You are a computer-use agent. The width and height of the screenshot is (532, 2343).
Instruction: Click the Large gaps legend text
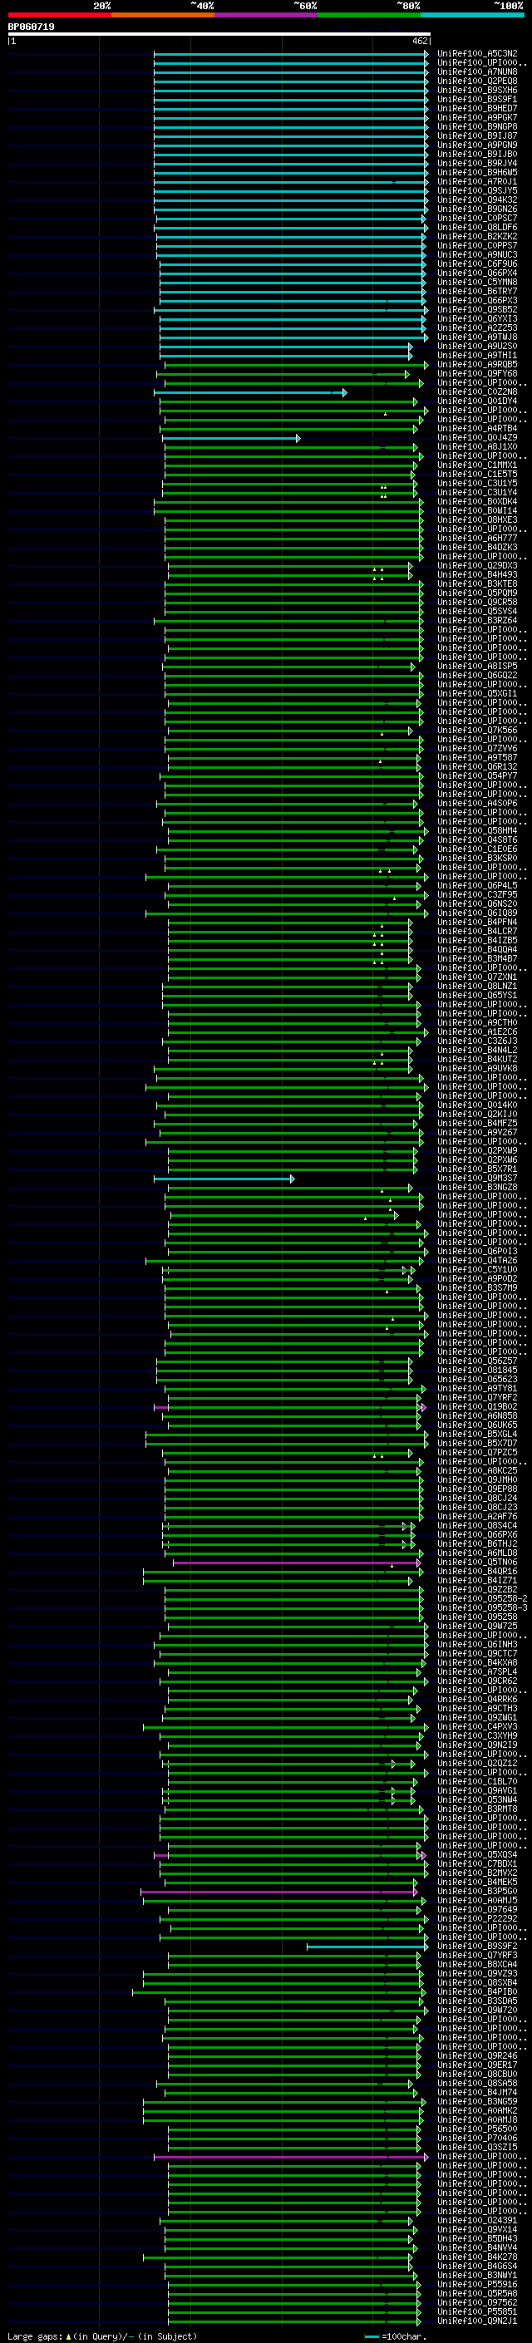[x=102, y=2336]
